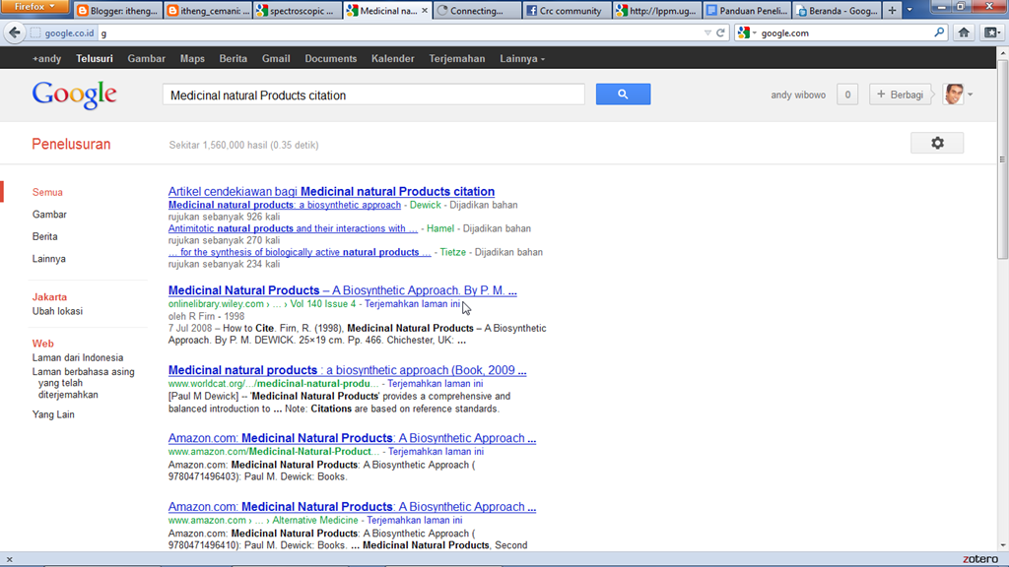1009x567 pixels.
Task: Select the Semua filter in sidebar
Action: (x=47, y=192)
